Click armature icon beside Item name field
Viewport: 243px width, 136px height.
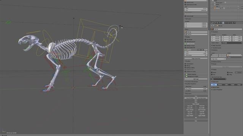pyautogui.click(x=186, y=32)
